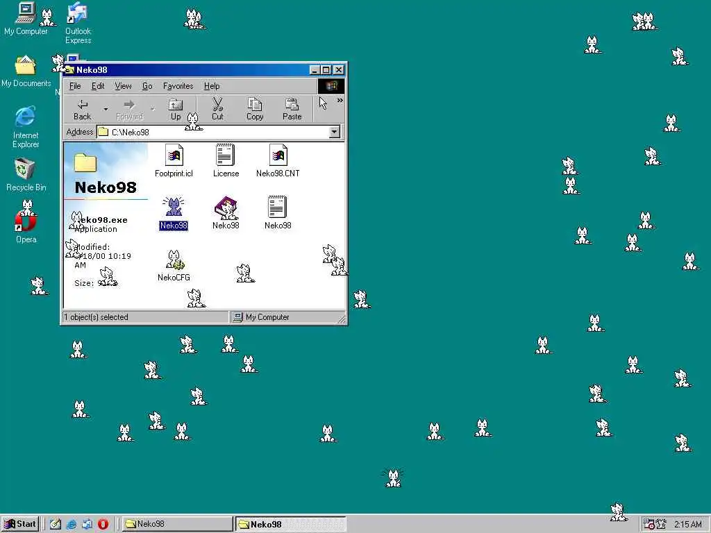The image size is (711, 533).
Task: Expand the Back button history arrow
Action: pyautogui.click(x=106, y=109)
